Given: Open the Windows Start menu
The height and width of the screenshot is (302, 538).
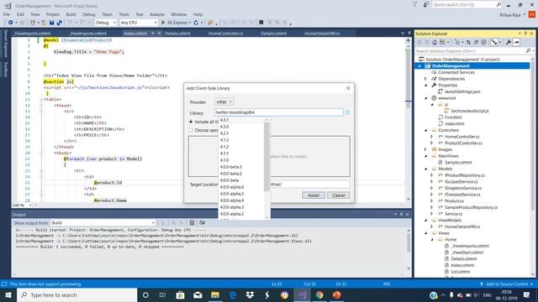Looking at the screenshot, I should pyautogui.click(x=8, y=294).
